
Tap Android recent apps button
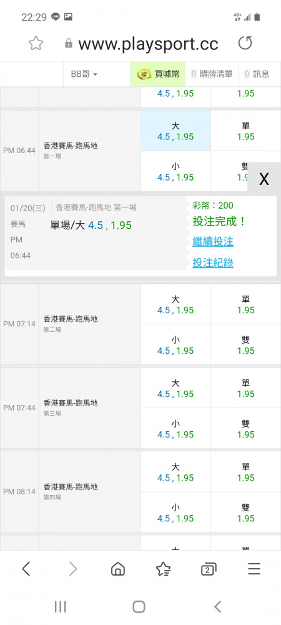coord(60,607)
